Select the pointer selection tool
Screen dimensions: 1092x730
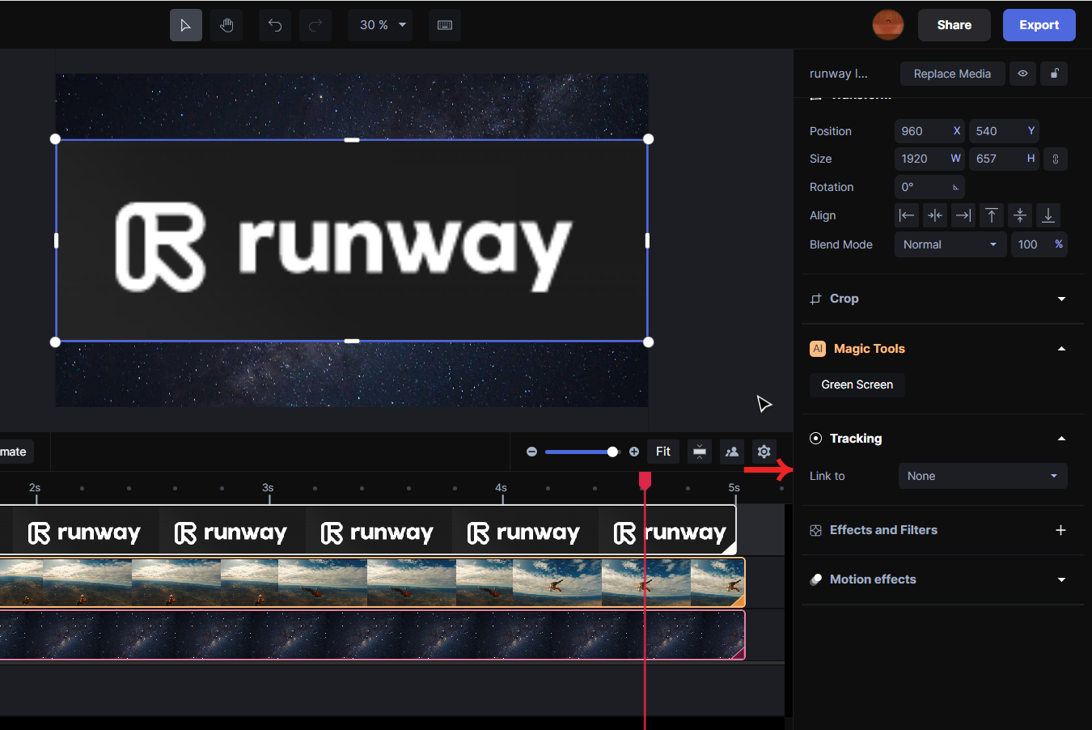[186, 25]
